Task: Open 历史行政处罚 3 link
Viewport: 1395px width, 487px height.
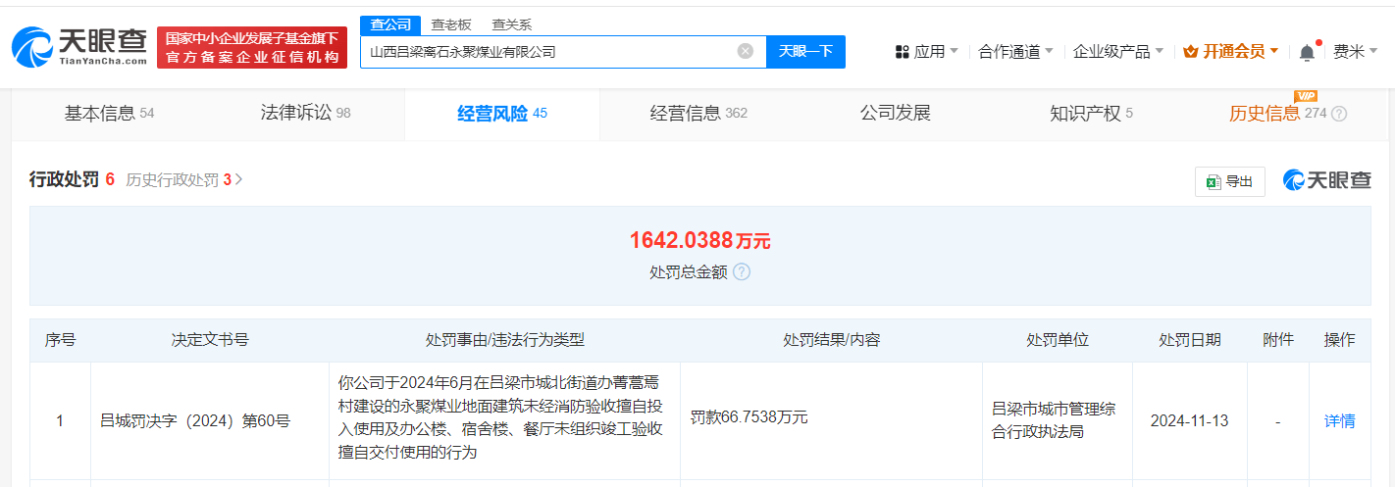Action: pyautogui.click(x=184, y=180)
